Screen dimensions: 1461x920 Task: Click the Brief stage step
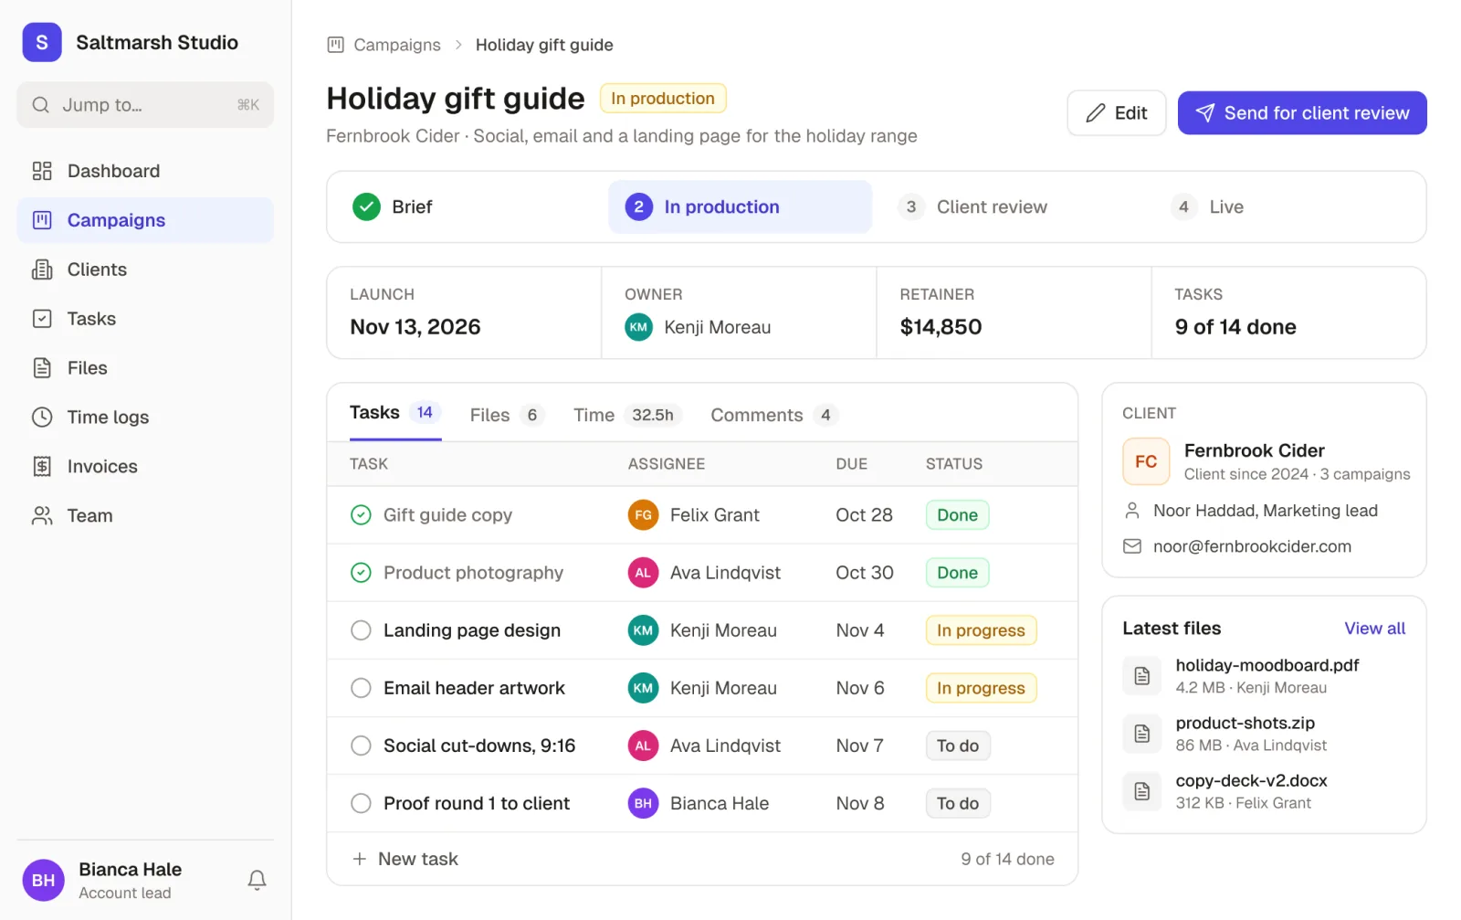point(393,207)
